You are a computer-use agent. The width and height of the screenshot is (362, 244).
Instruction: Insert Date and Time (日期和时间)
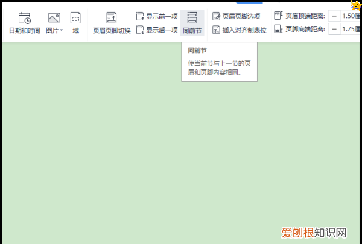(25, 23)
